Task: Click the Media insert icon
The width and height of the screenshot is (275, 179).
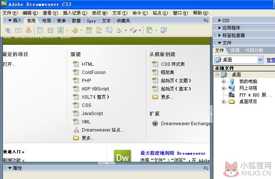Action: [x=75, y=30]
